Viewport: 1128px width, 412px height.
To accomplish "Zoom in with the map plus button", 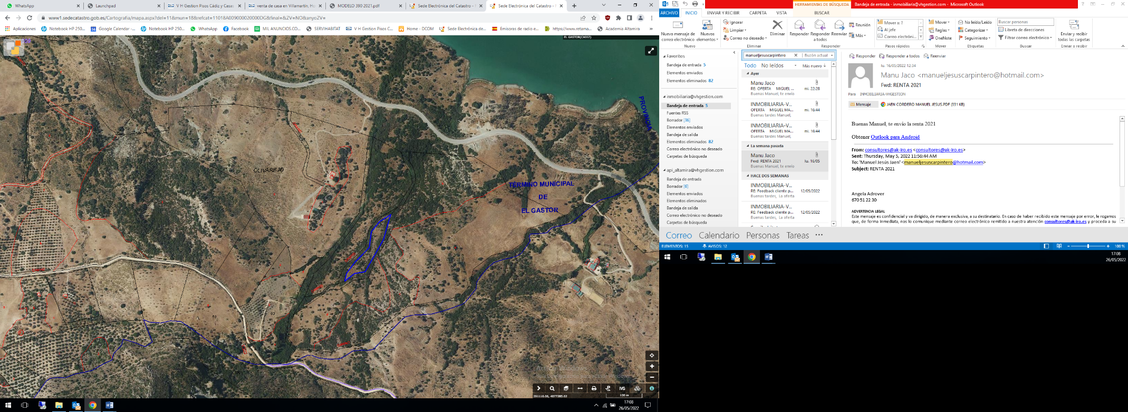I will pos(652,366).
